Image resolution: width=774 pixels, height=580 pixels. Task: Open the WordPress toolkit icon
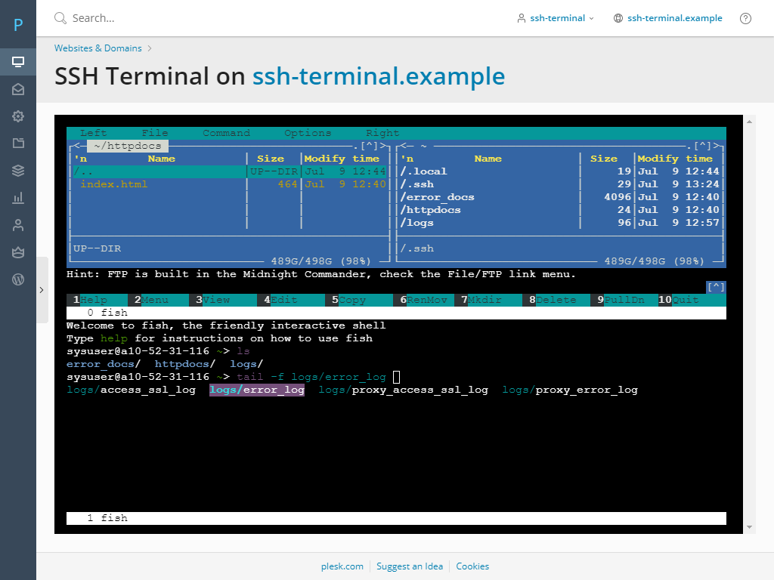pyautogui.click(x=17, y=279)
